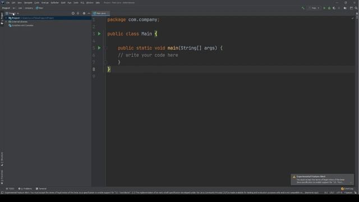The width and height of the screenshot is (359, 202).
Task: Open the vertical Structure side tab
Action: (x=2, y=159)
